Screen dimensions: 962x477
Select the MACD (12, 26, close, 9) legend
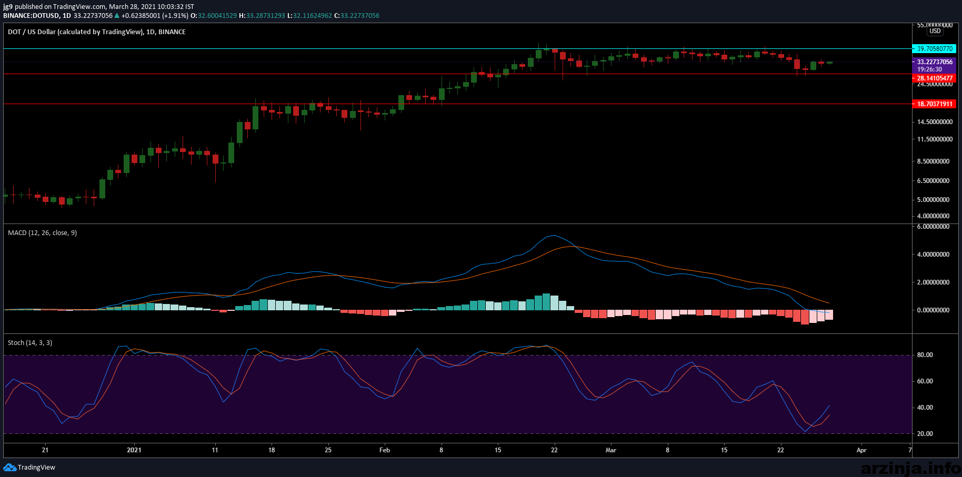tap(42, 232)
